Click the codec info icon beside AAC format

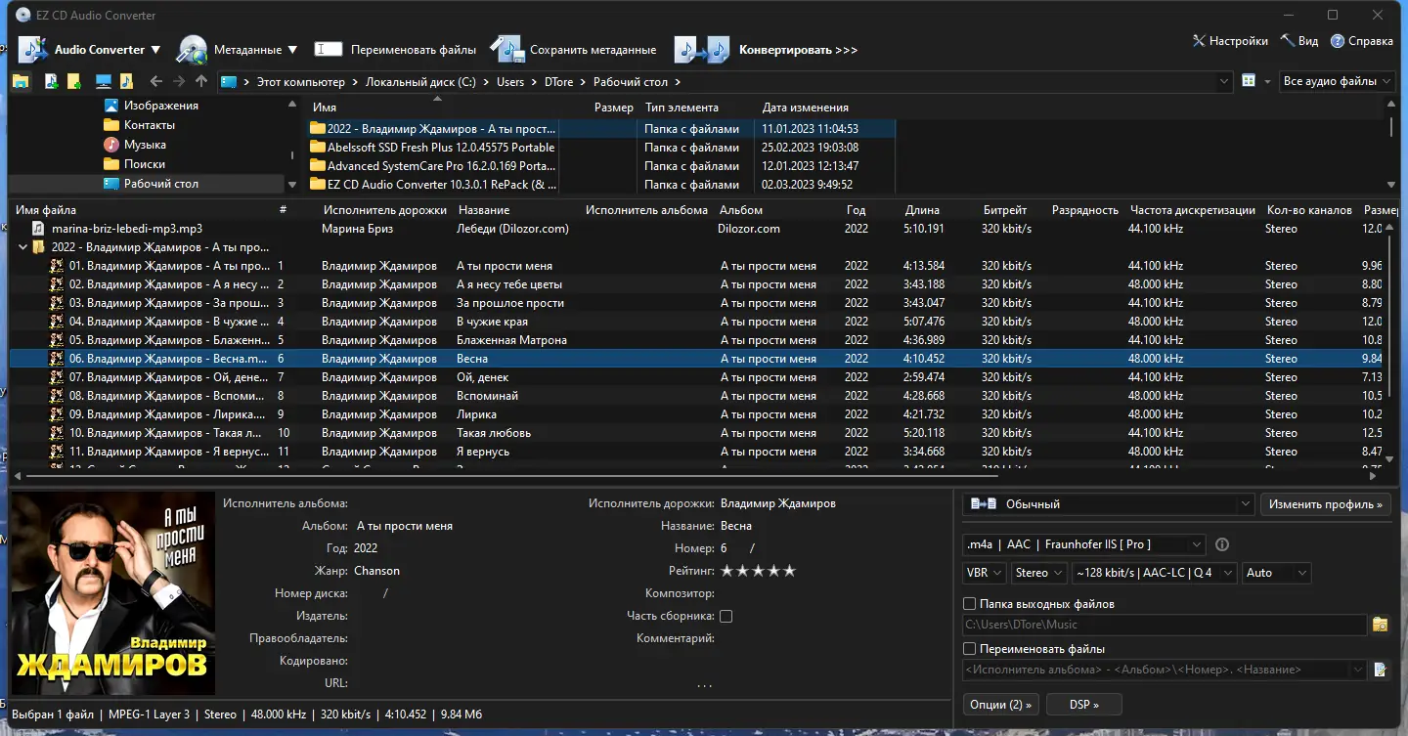(x=1222, y=544)
